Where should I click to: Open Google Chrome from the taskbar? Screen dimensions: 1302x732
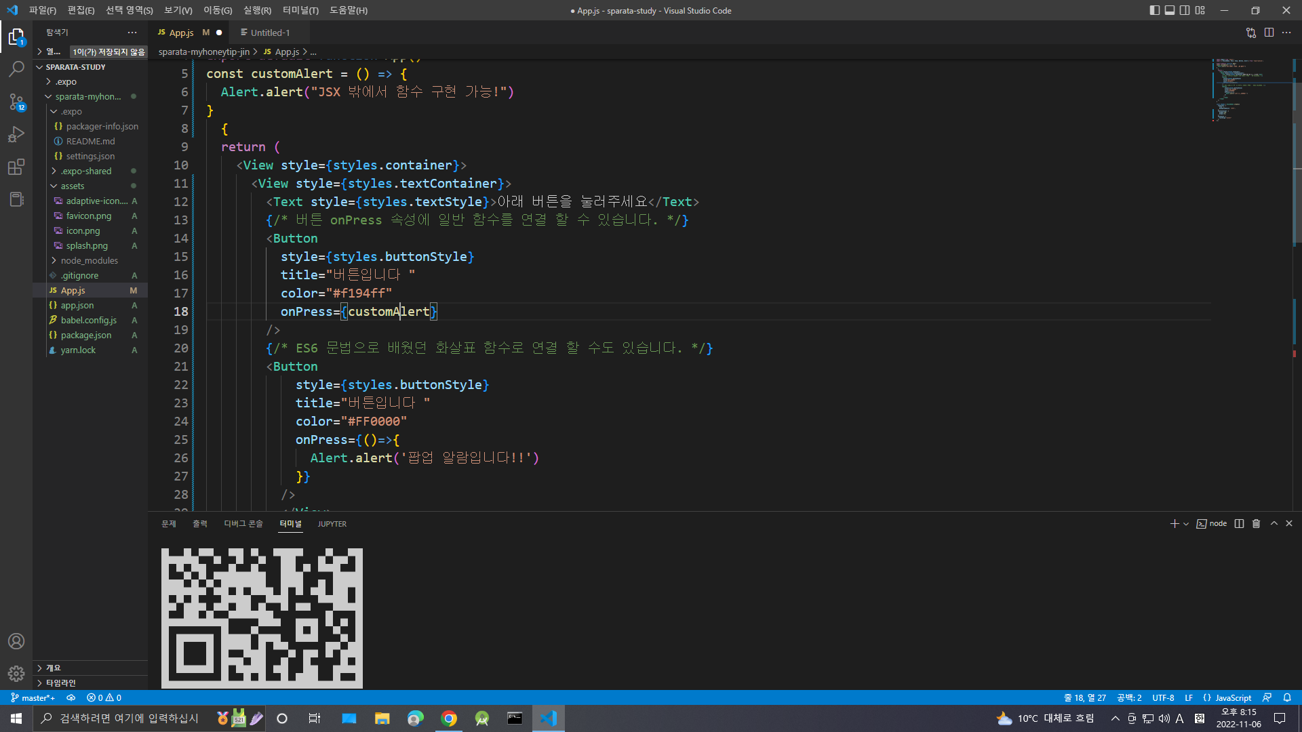tap(449, 718)
